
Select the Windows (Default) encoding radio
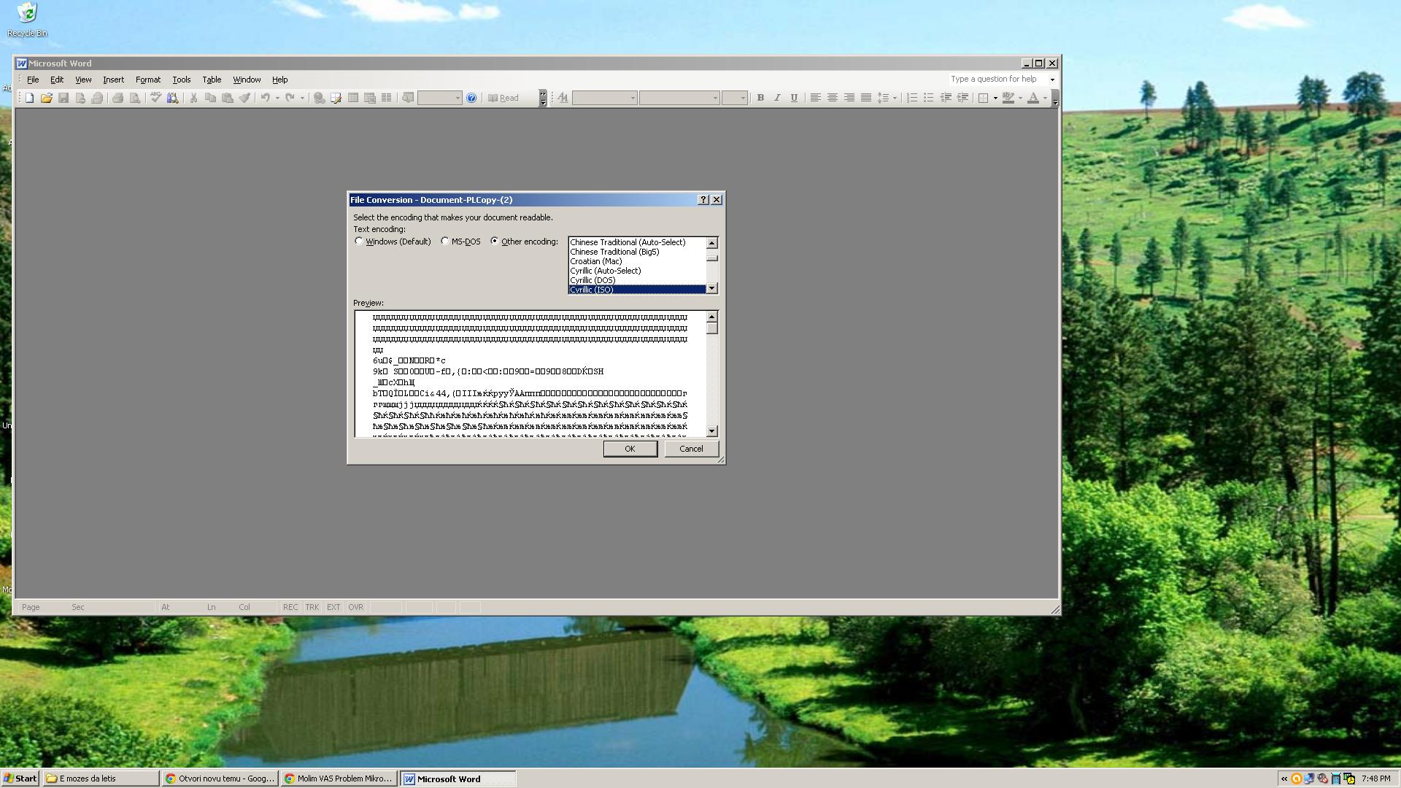click(x=359, y=241)
